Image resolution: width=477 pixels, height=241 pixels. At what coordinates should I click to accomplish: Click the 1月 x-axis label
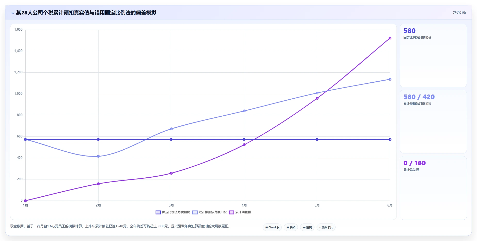[x=25, y=205]
